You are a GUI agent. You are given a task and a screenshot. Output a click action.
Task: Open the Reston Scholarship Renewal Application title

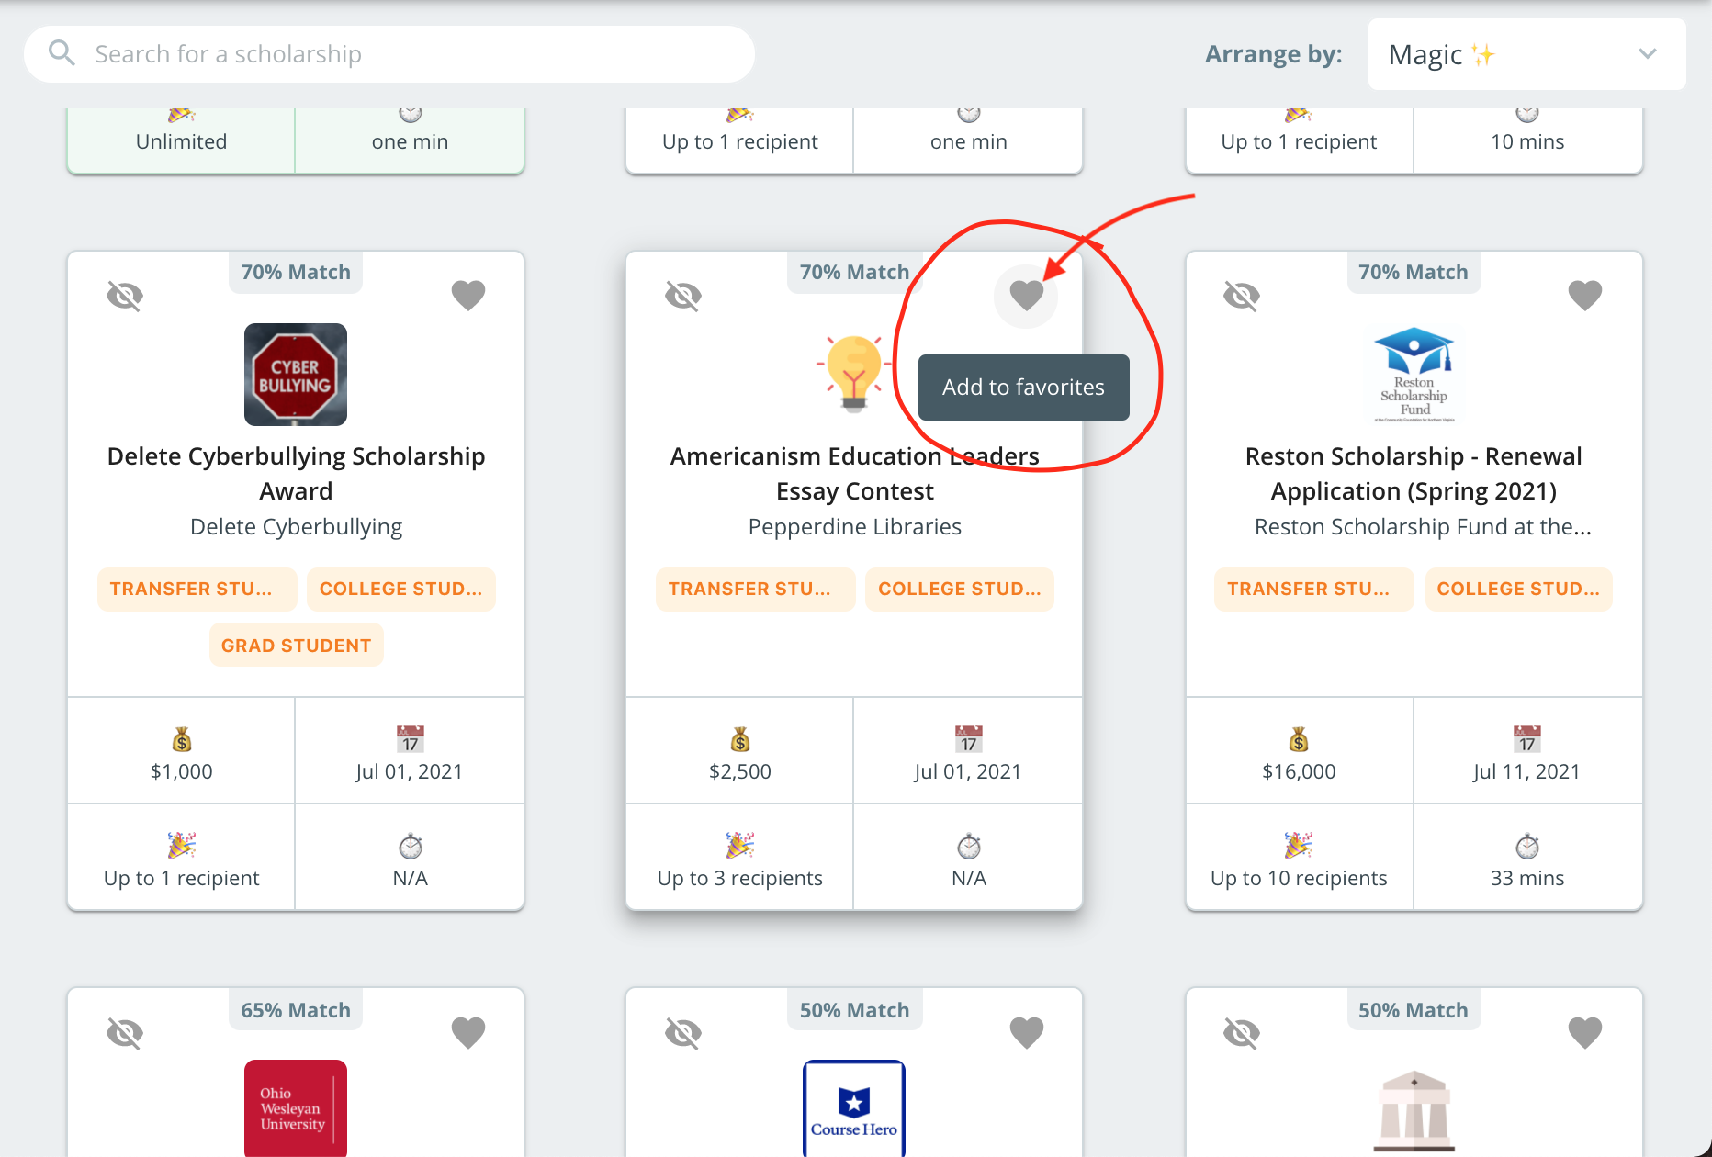pos(1413,474)
